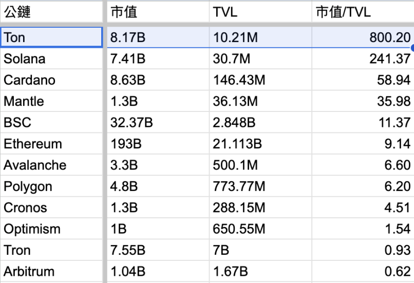Select Ethereum market cap "193B"
This screenshot has height=283, width=414.
click(158, 144)
